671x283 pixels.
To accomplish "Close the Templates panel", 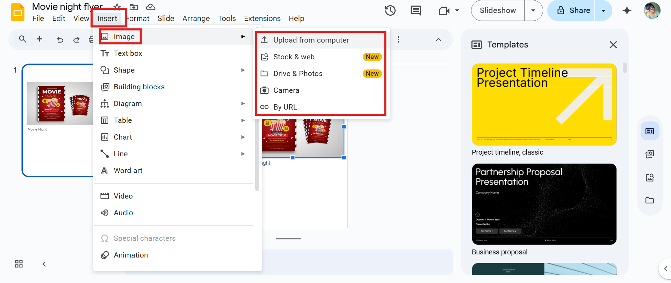I will [x=613, y=45].
